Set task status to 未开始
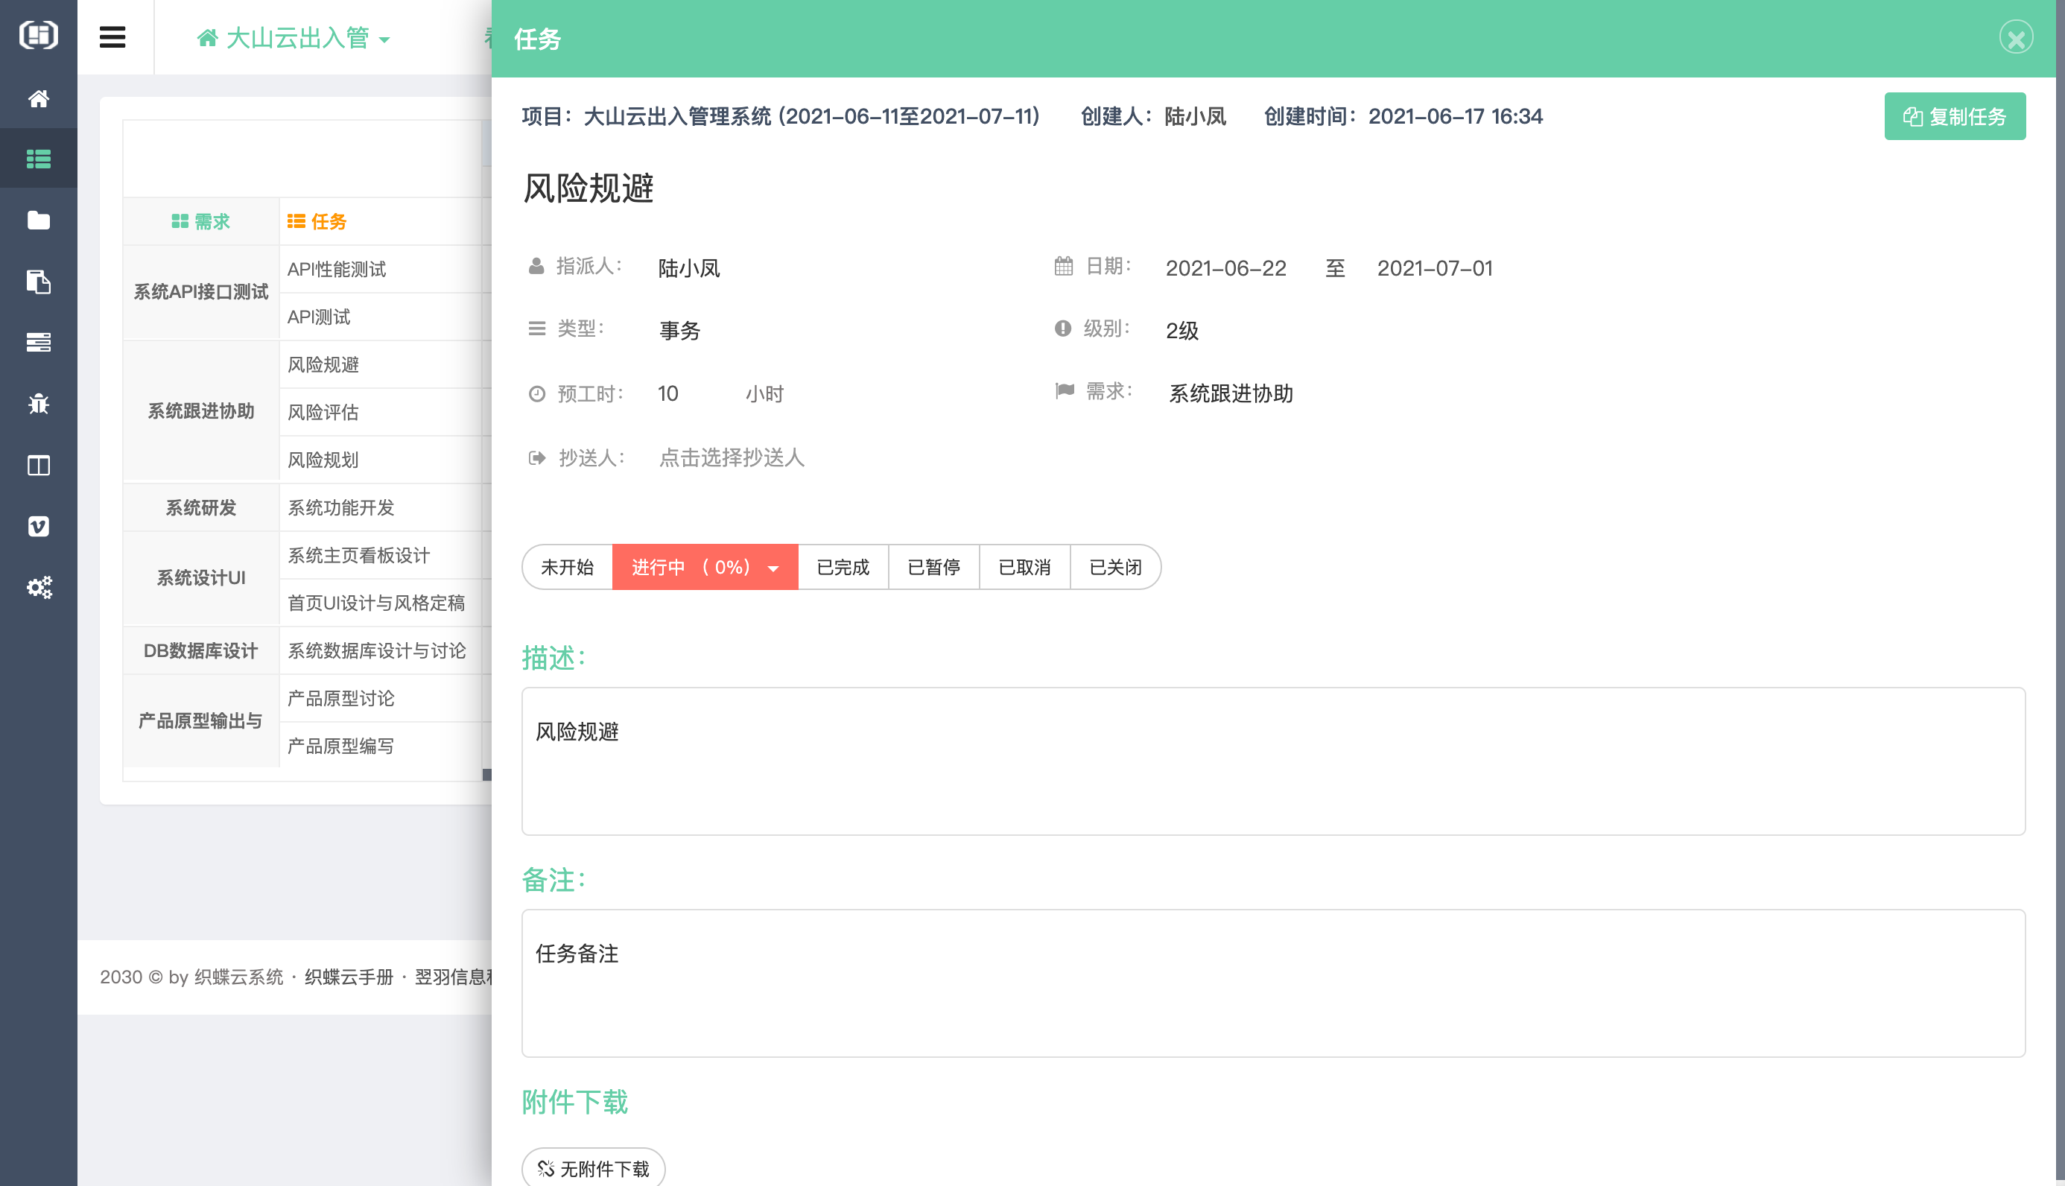This screenshot has height=1186, width=2065. point(567,567)
